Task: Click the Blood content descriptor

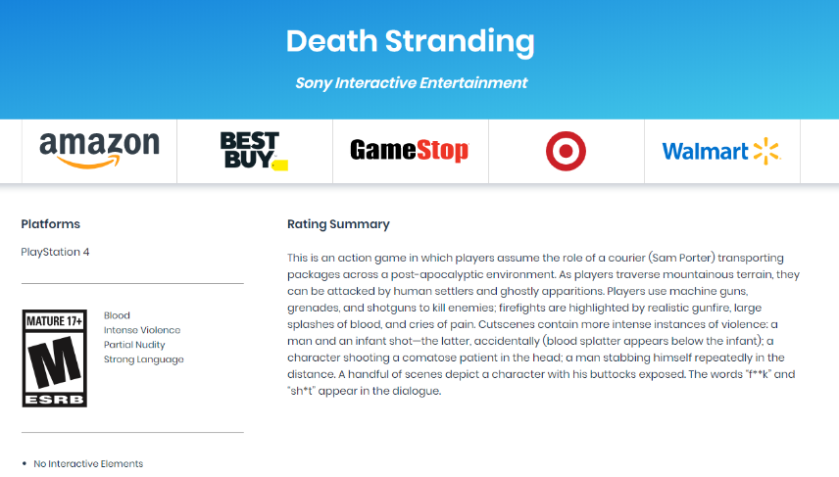Action: click(117, 315)
